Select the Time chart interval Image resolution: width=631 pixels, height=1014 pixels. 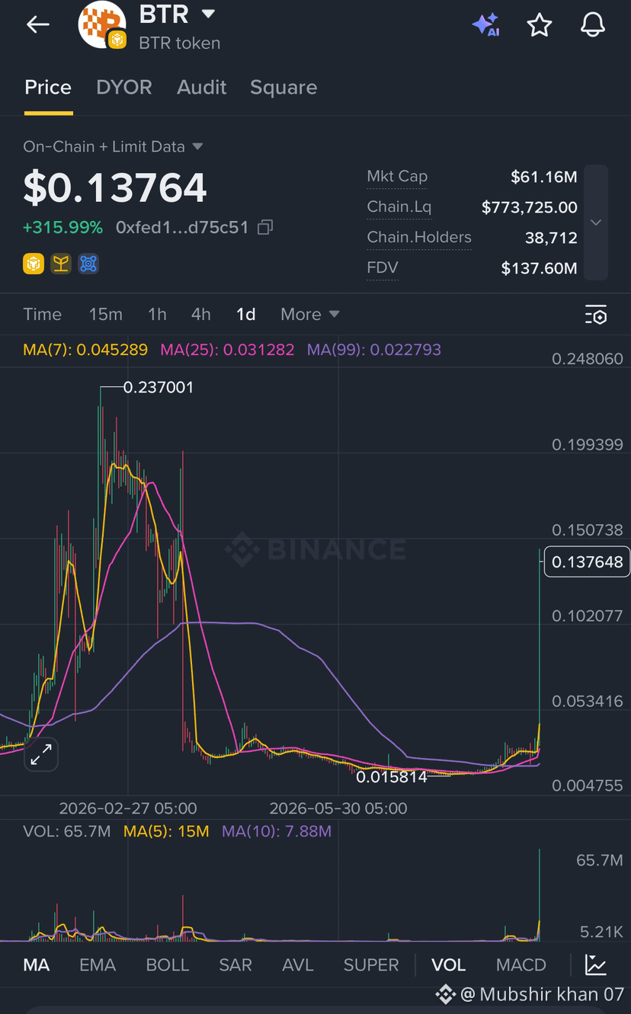(x=43, y=314)
